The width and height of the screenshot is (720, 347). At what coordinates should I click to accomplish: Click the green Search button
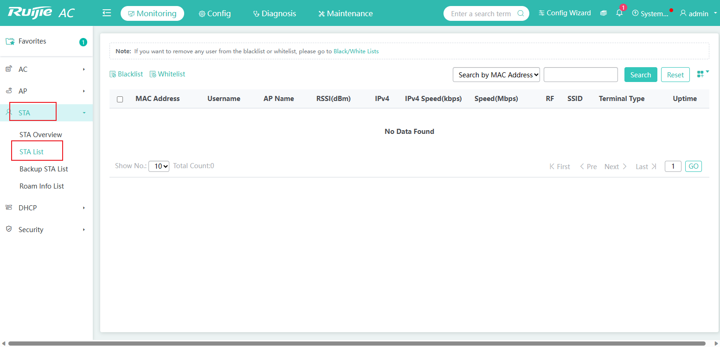(641, 75)
